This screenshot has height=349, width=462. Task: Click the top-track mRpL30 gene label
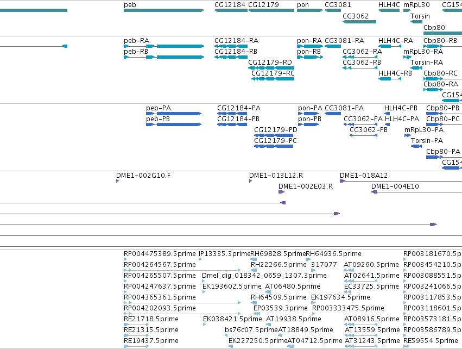(416, 5)
